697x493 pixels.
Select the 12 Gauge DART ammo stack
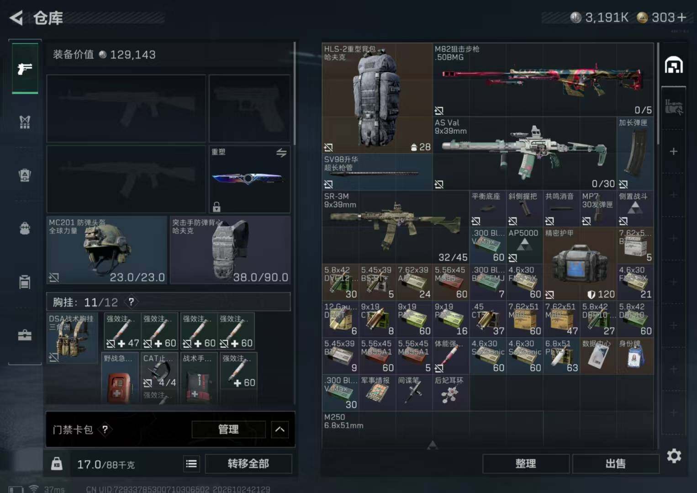(340, 319)
